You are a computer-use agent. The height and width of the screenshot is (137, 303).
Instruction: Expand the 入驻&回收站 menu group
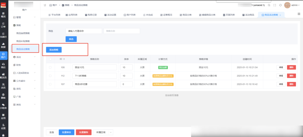[24, 73]
